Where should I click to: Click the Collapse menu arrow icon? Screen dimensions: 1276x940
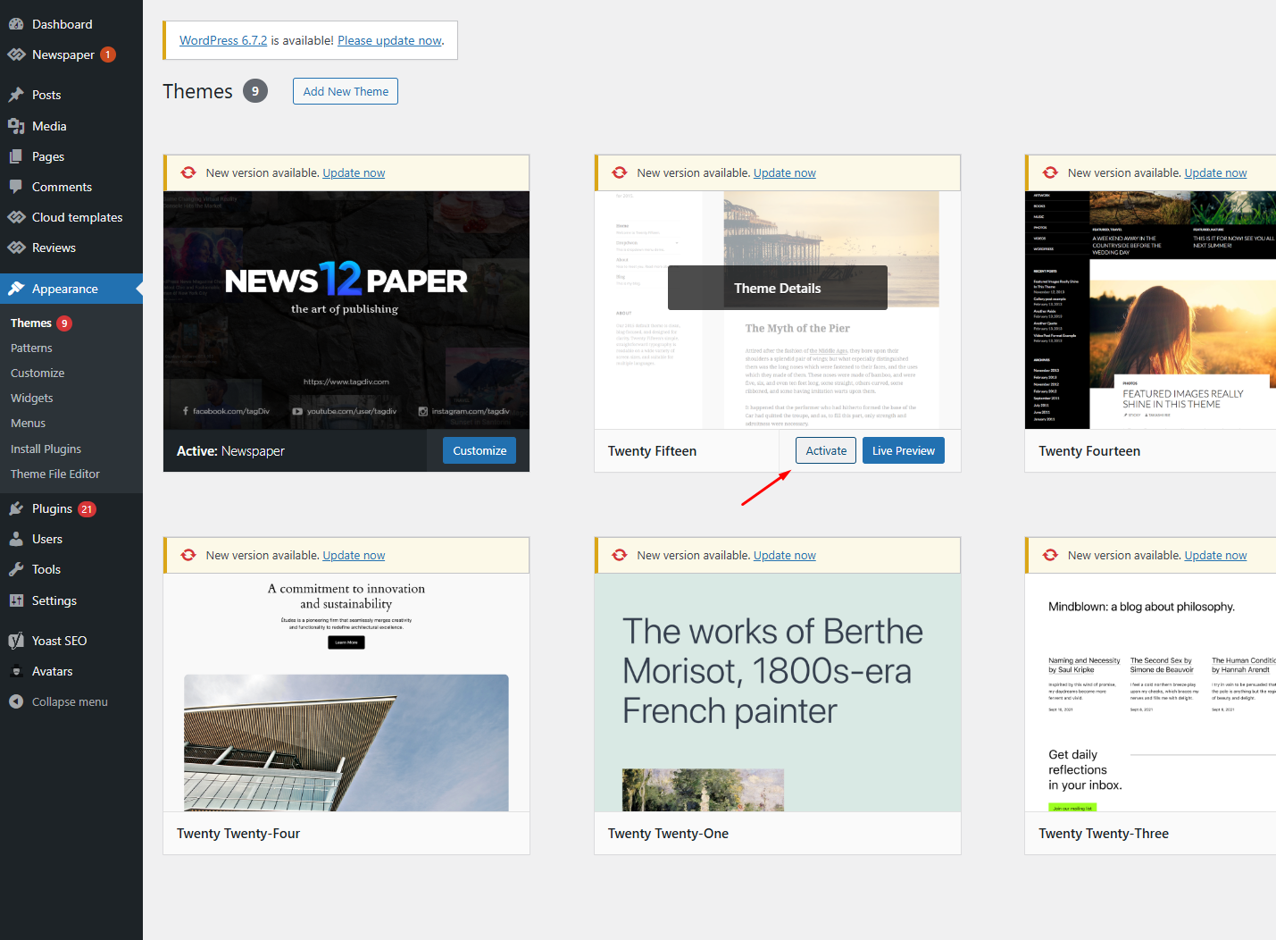(16, 701)
